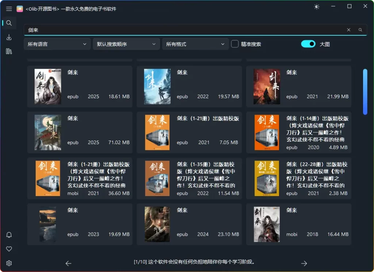This screenshot has width=374, height=272.
Task: Click the 36.60 MB file size
Action: (119, 194)
